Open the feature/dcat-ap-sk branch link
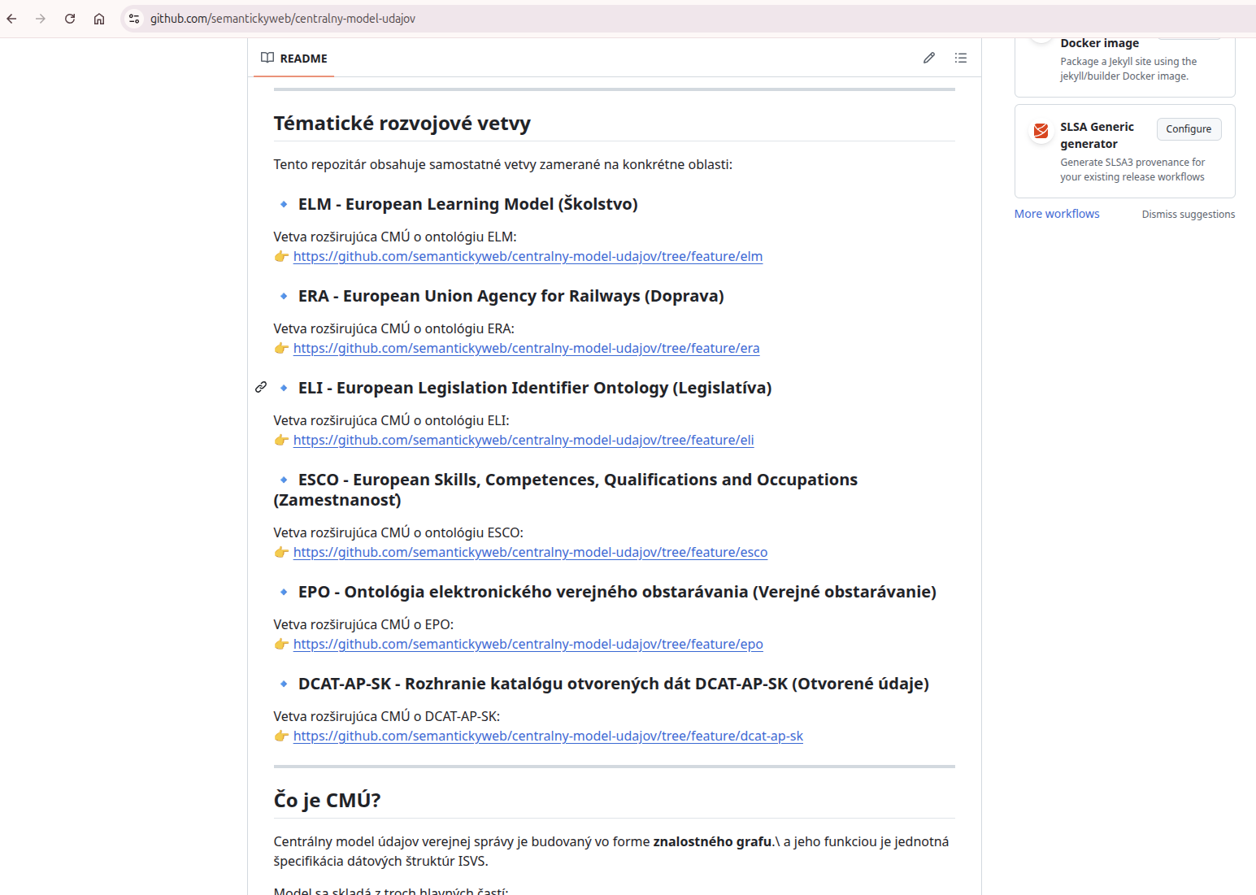The width and height of the screenshot is (1256, 895). 548,736
